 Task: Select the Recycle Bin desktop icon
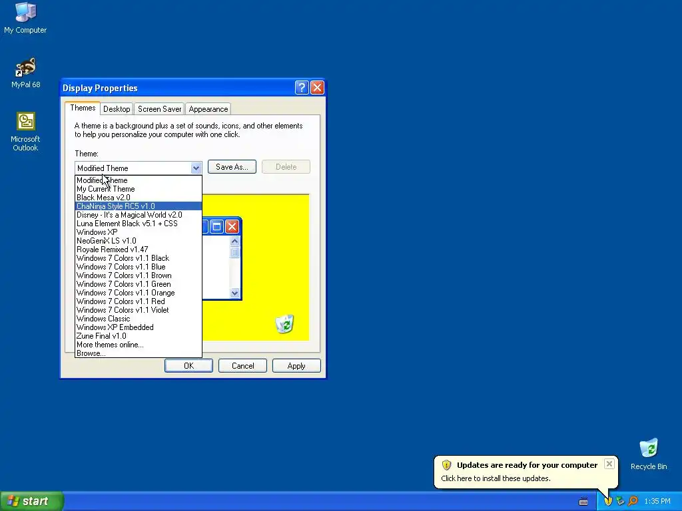tap(649, 454)
